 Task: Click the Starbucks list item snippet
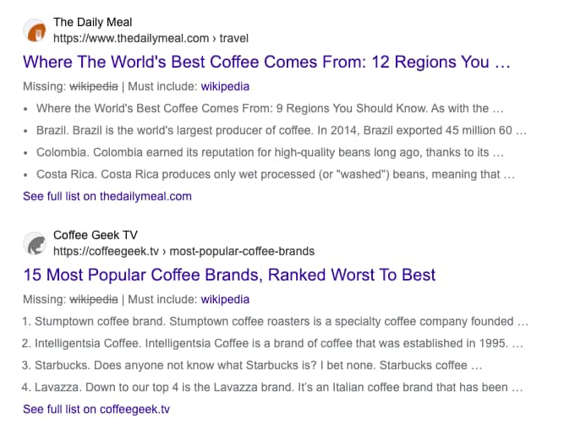252,366
